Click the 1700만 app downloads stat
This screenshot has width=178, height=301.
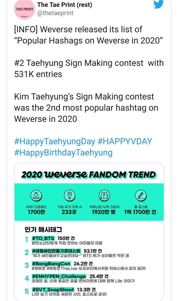coord(36,212)
